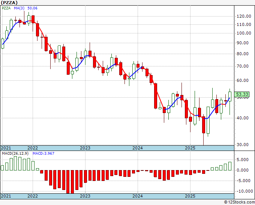Select the green PZZA legend label
The image size is (255, 205).
tap(6, 8)
